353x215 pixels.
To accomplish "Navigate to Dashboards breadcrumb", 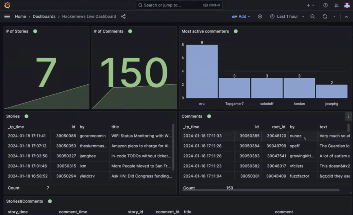I will [44, 16].
